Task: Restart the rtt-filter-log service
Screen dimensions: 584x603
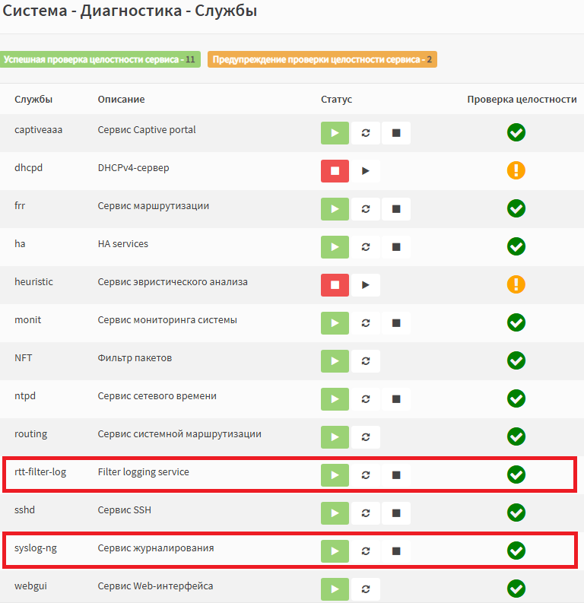Action: 366,475
